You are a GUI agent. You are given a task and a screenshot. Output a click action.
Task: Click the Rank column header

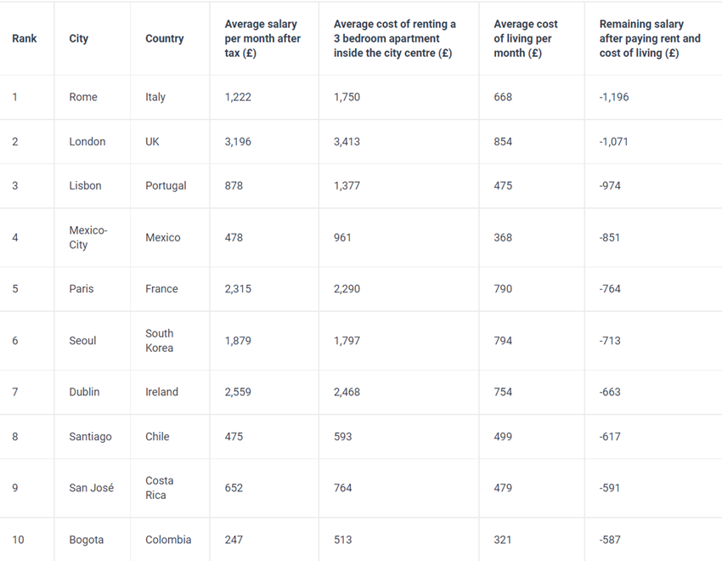[x=25, y=39]
